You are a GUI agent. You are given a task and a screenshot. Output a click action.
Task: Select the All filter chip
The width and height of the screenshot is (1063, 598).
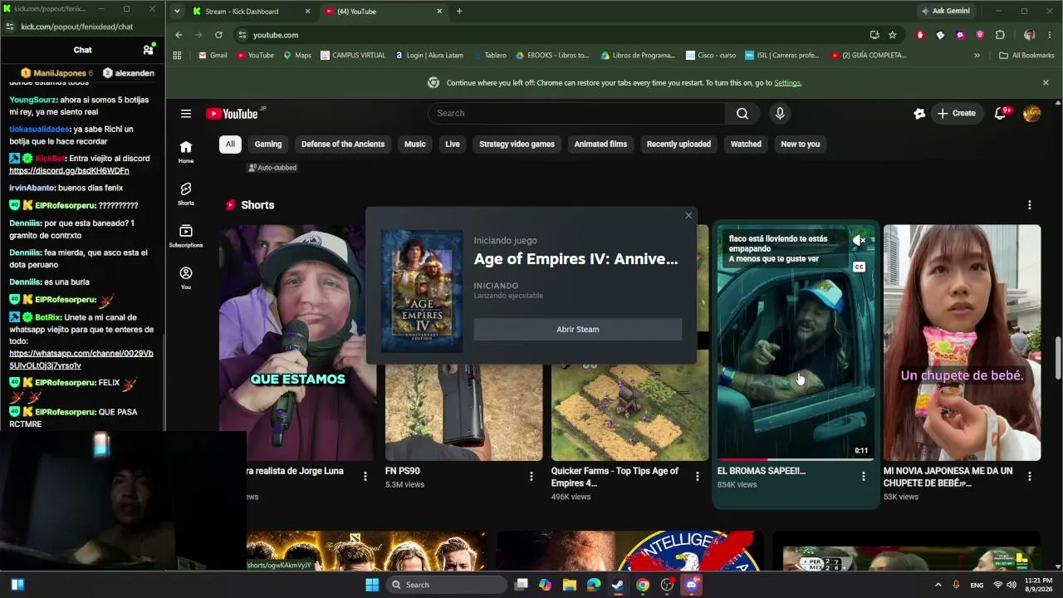pyautogui.click(x=230, y=145)
